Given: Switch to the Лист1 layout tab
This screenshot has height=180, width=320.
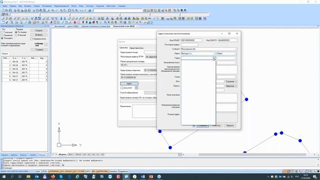Looking at the screenshot, I should pyautogui.click(x=70, y=154).
